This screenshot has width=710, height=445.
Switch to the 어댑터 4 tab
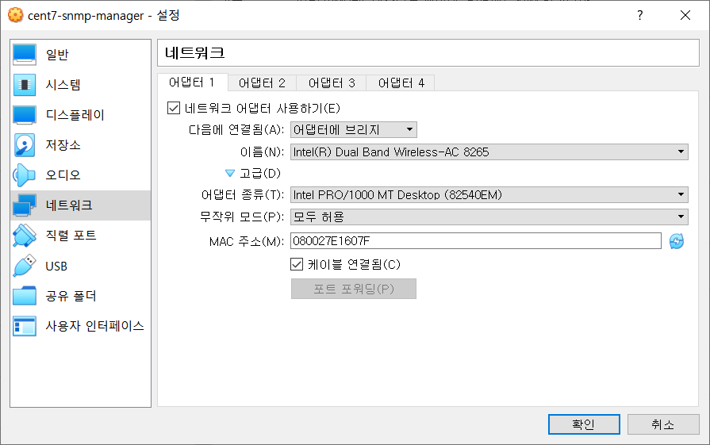(401, 82)
